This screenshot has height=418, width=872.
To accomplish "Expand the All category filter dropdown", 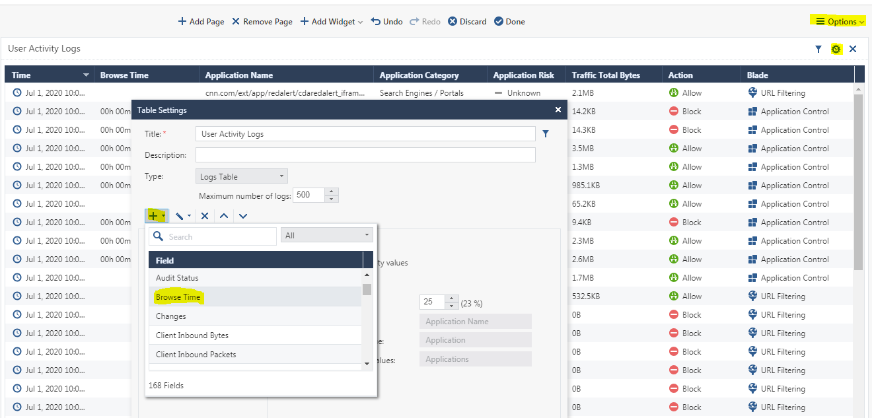I will coord(327,236).
